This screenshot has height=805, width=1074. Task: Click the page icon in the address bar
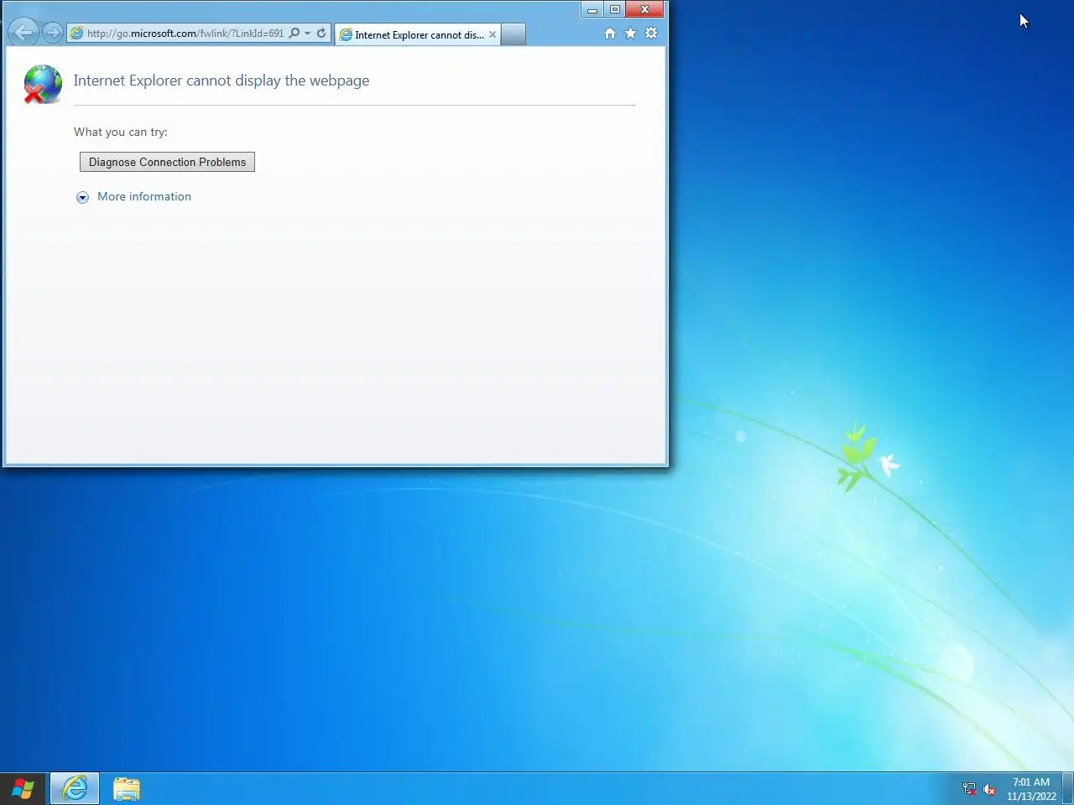point(76,34)
